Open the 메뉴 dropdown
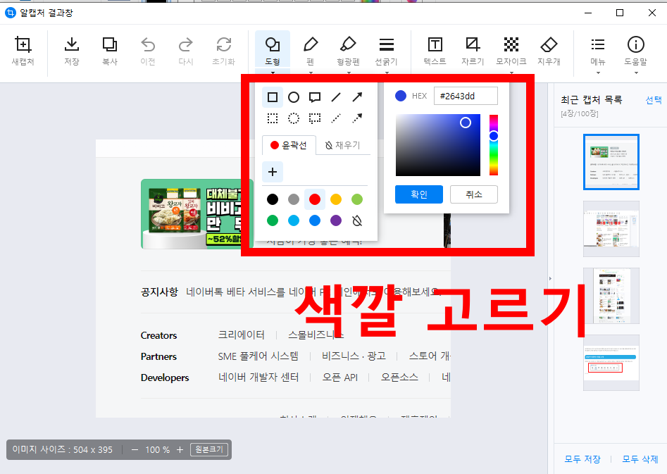The image size is (667, 474). (597, 49)
